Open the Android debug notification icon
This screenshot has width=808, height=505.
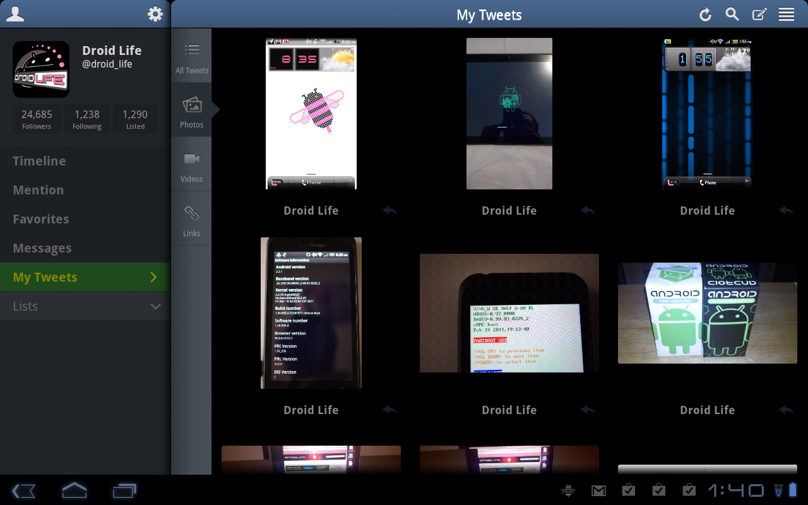point(568,490)
